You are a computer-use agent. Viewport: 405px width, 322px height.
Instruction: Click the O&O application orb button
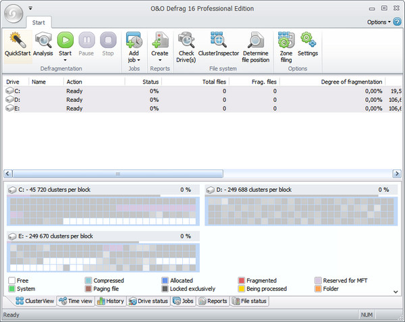tap(13, 14)
